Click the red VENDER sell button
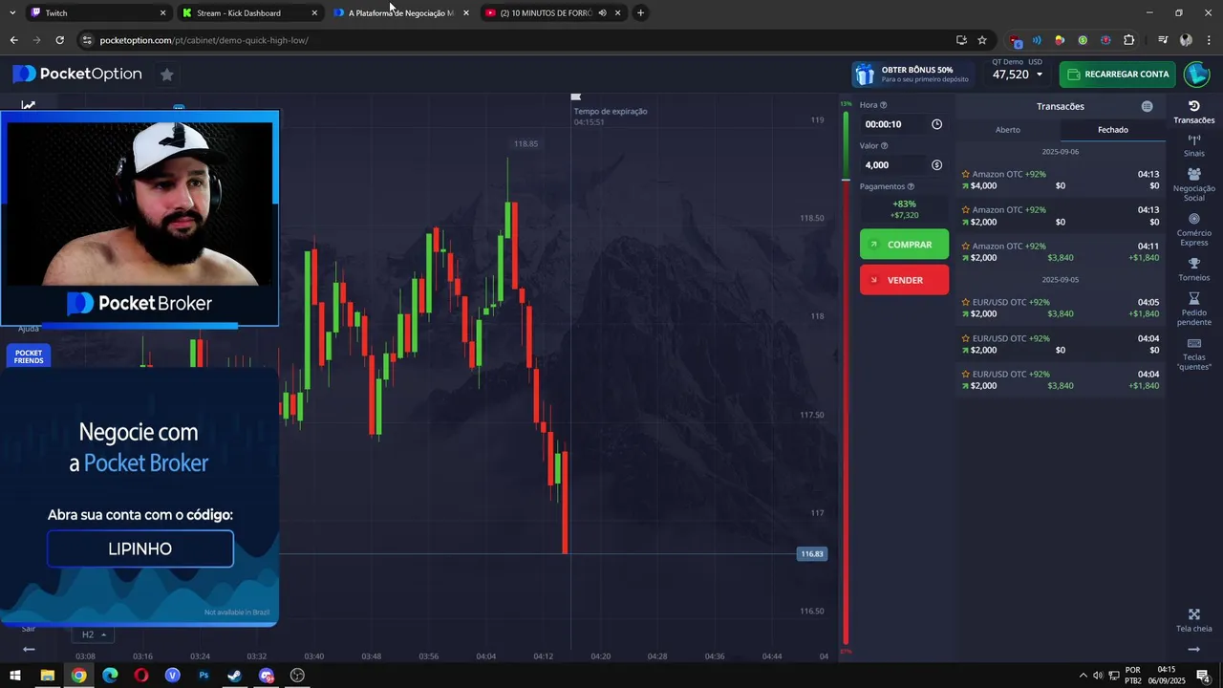Screen dimensions: 1223x688 click(904, 280)
